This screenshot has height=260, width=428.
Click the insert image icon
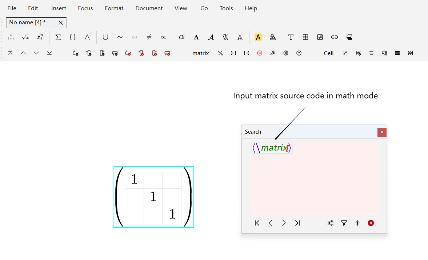pyautogui.click(x=320, y=37)
